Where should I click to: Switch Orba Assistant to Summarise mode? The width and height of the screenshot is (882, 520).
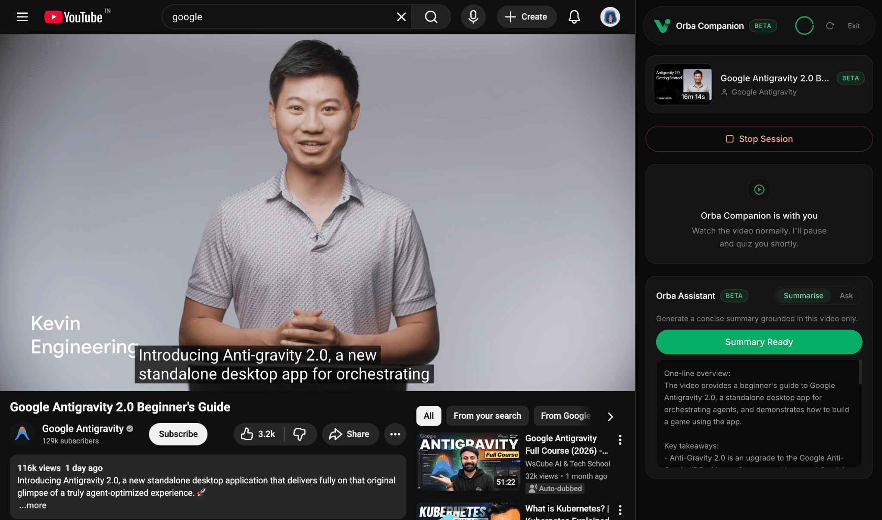point(803,296)
